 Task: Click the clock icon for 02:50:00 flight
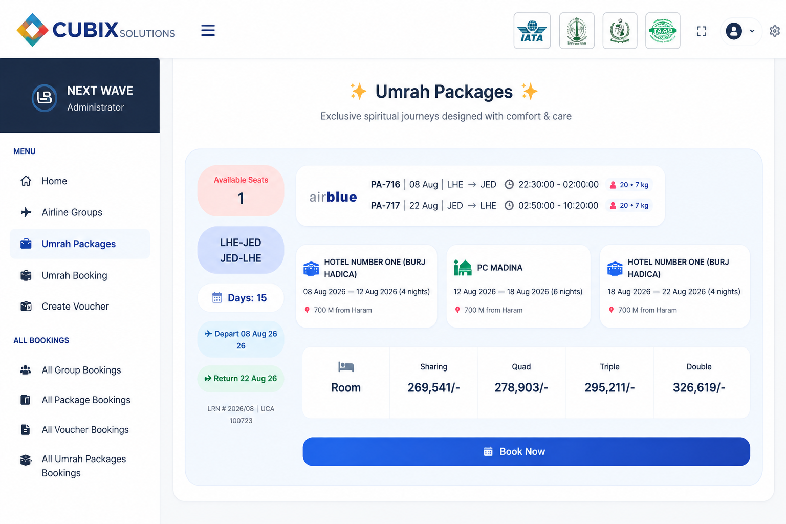click(x=509, y=205)
